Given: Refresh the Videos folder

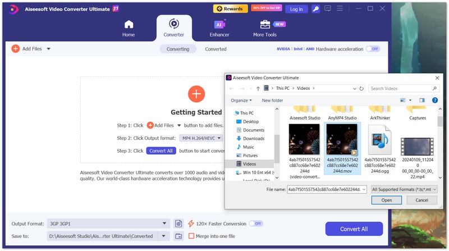Looking at the screenshot, I should [x=361, y=89].
